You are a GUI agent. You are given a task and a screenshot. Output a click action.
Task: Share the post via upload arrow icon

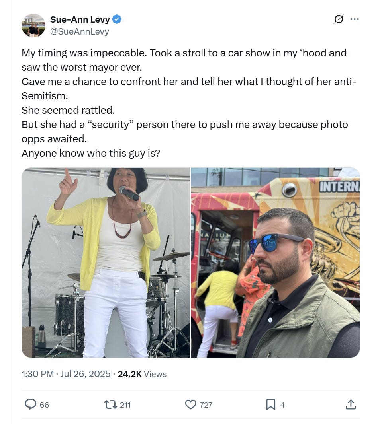click(x=351, y=405)
